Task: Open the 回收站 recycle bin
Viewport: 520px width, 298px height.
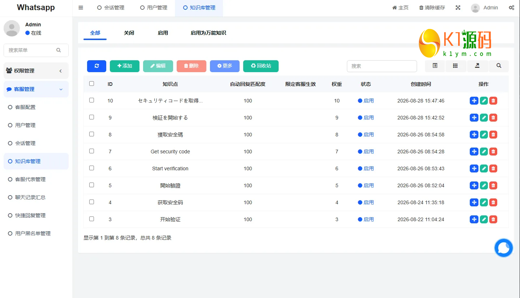Action: 261,66
